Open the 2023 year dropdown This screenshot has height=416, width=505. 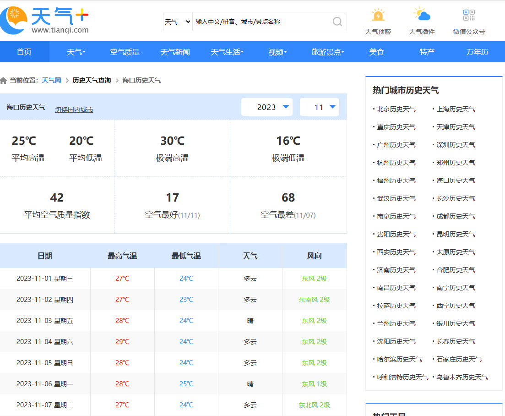click(x=266, y=107)
